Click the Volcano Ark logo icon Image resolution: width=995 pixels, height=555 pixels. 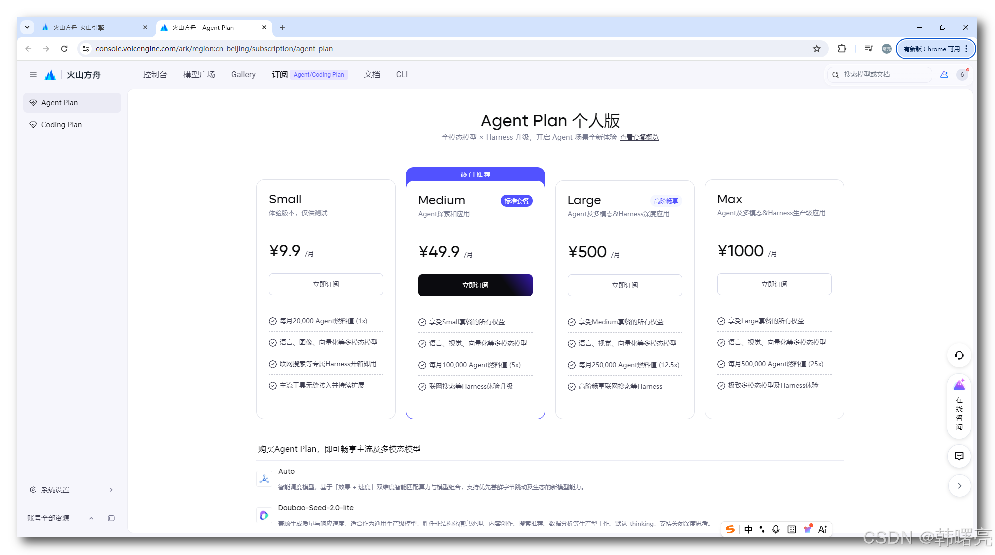click(x=50, y=75)
